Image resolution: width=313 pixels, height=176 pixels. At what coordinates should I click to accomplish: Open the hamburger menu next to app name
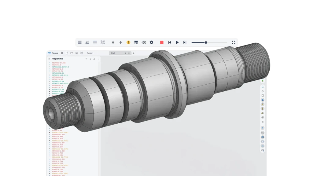point(62,53)
